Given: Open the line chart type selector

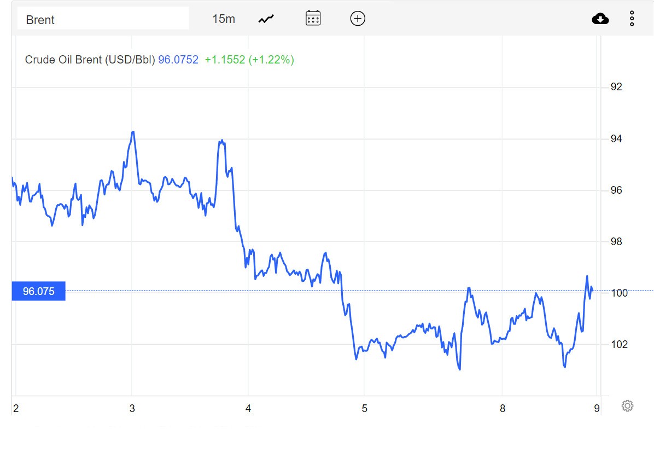Looking at the screenshot, I should coord(266,19).
